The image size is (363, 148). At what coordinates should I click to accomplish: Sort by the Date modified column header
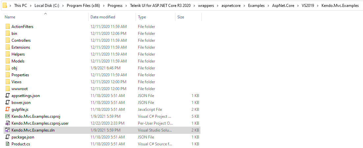[x=103, y=17]
